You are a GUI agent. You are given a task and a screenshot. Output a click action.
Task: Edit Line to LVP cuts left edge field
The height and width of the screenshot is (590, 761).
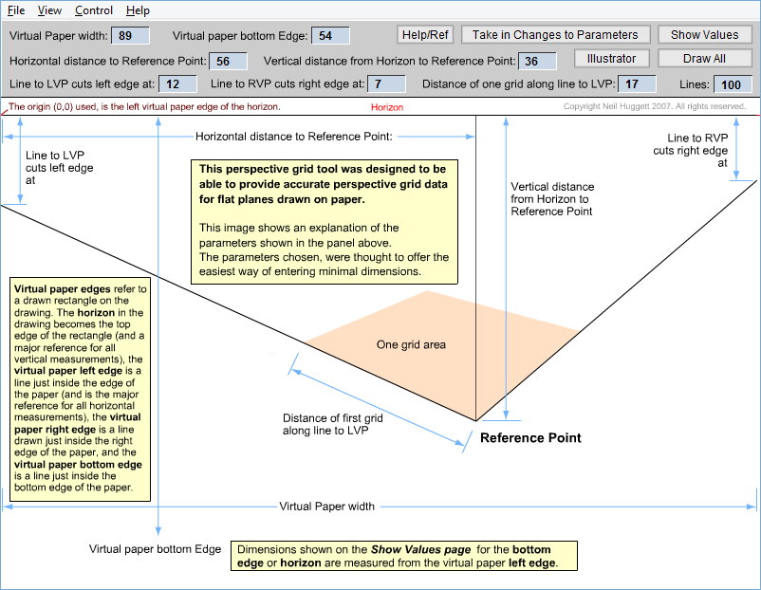[177, 83]
